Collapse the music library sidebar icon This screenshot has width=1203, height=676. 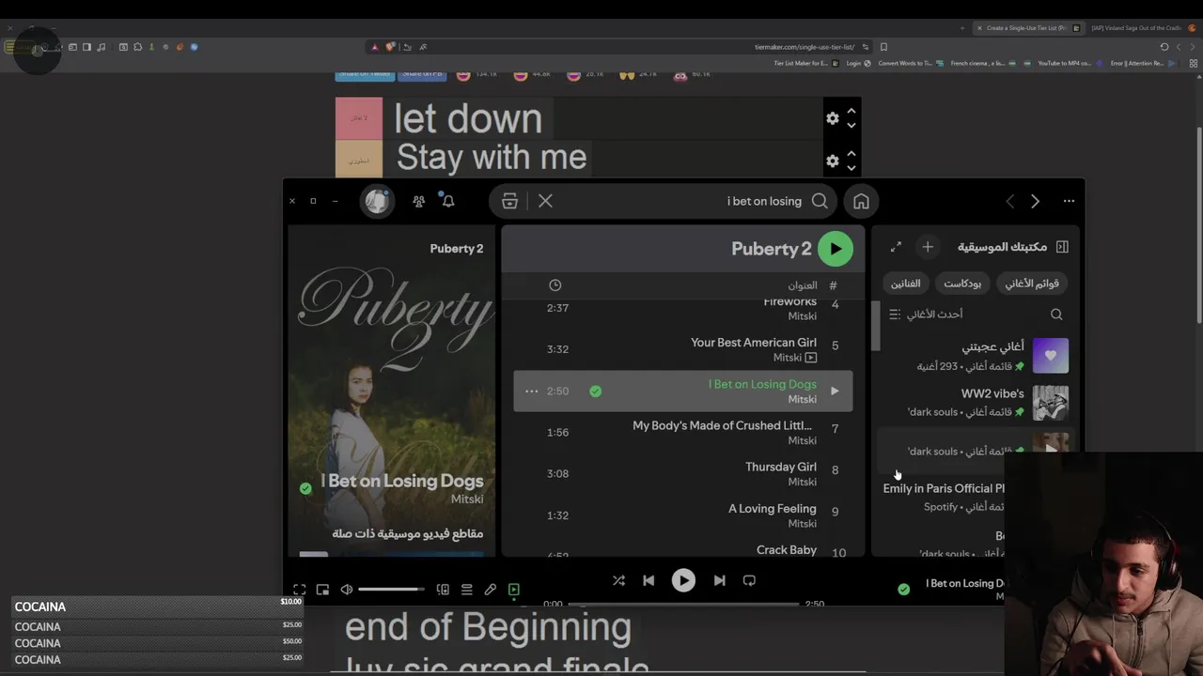click(1062, 247)
